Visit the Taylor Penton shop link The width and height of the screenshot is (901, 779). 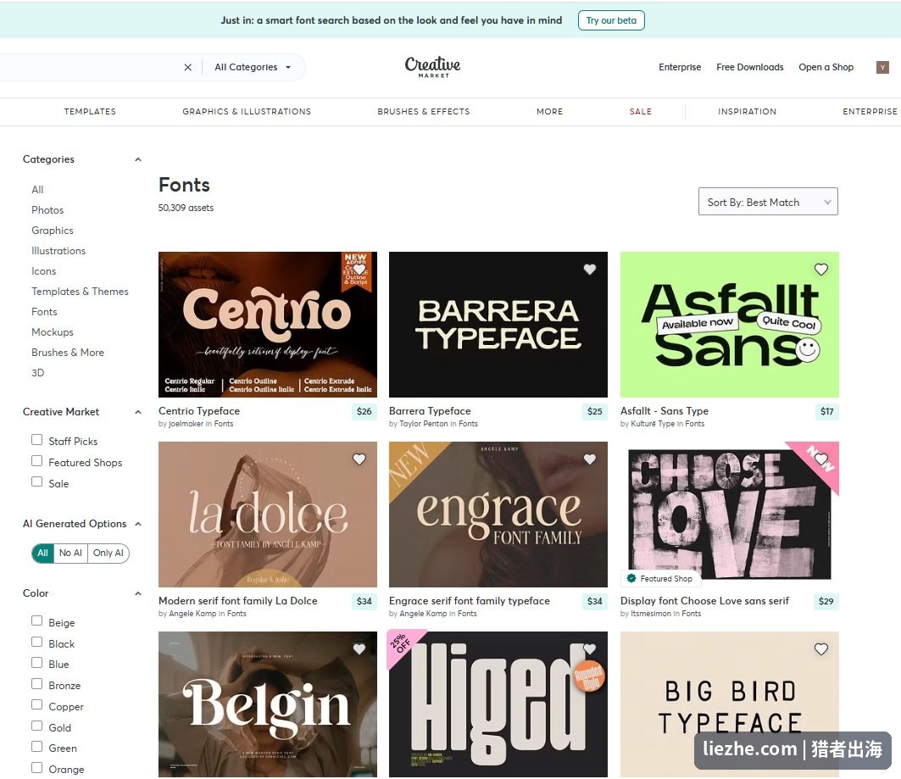coord(424,424)
